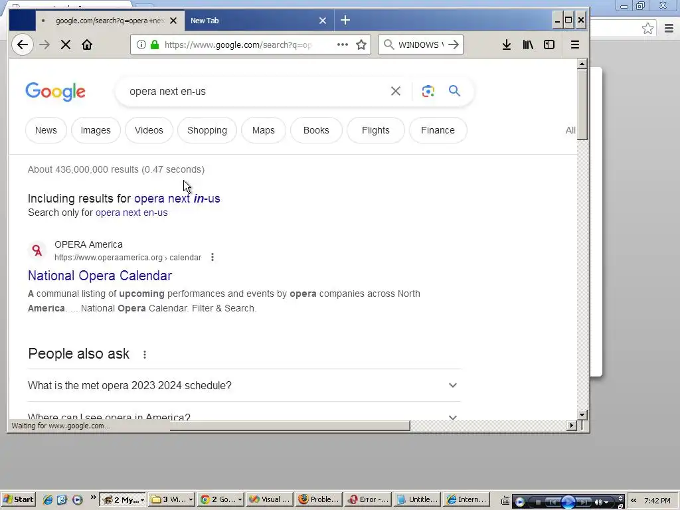Open the National Opera Calendar result
The image size is (680, 510).
(100, 276)
